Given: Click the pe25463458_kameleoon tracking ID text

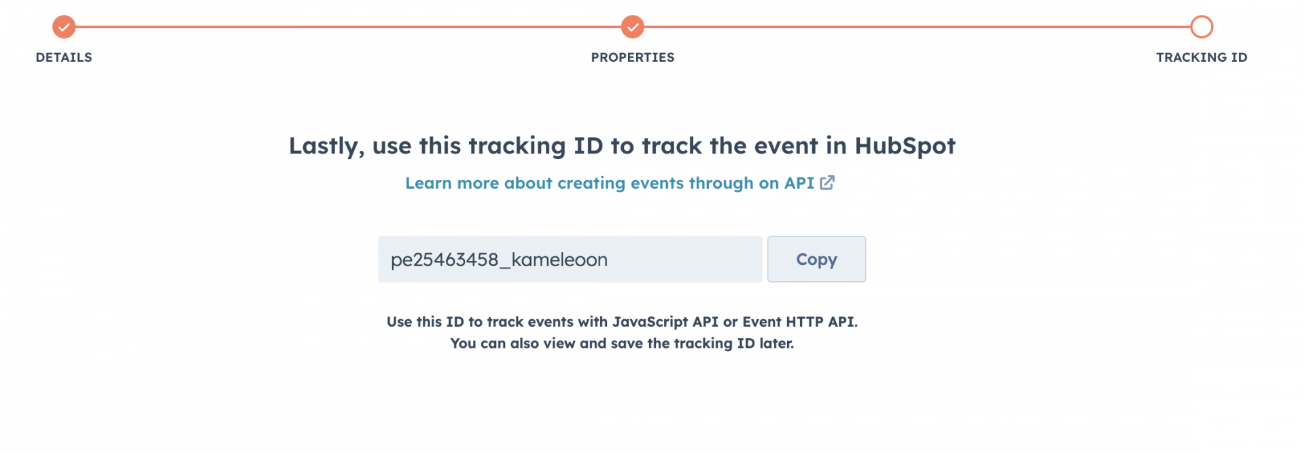Looking at the screenshot, I should pyautogui.click(x=499, y=259).
